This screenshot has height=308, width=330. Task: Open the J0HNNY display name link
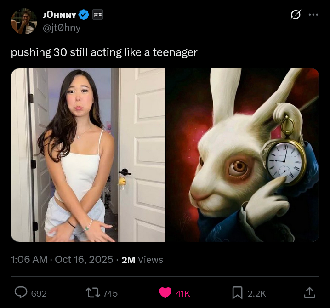(x=59, y=15)
